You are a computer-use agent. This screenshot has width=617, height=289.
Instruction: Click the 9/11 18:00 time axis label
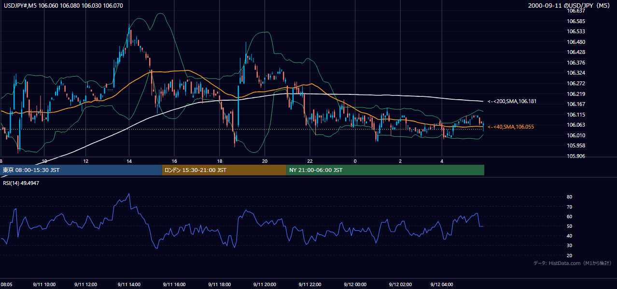tap(219, 284)
